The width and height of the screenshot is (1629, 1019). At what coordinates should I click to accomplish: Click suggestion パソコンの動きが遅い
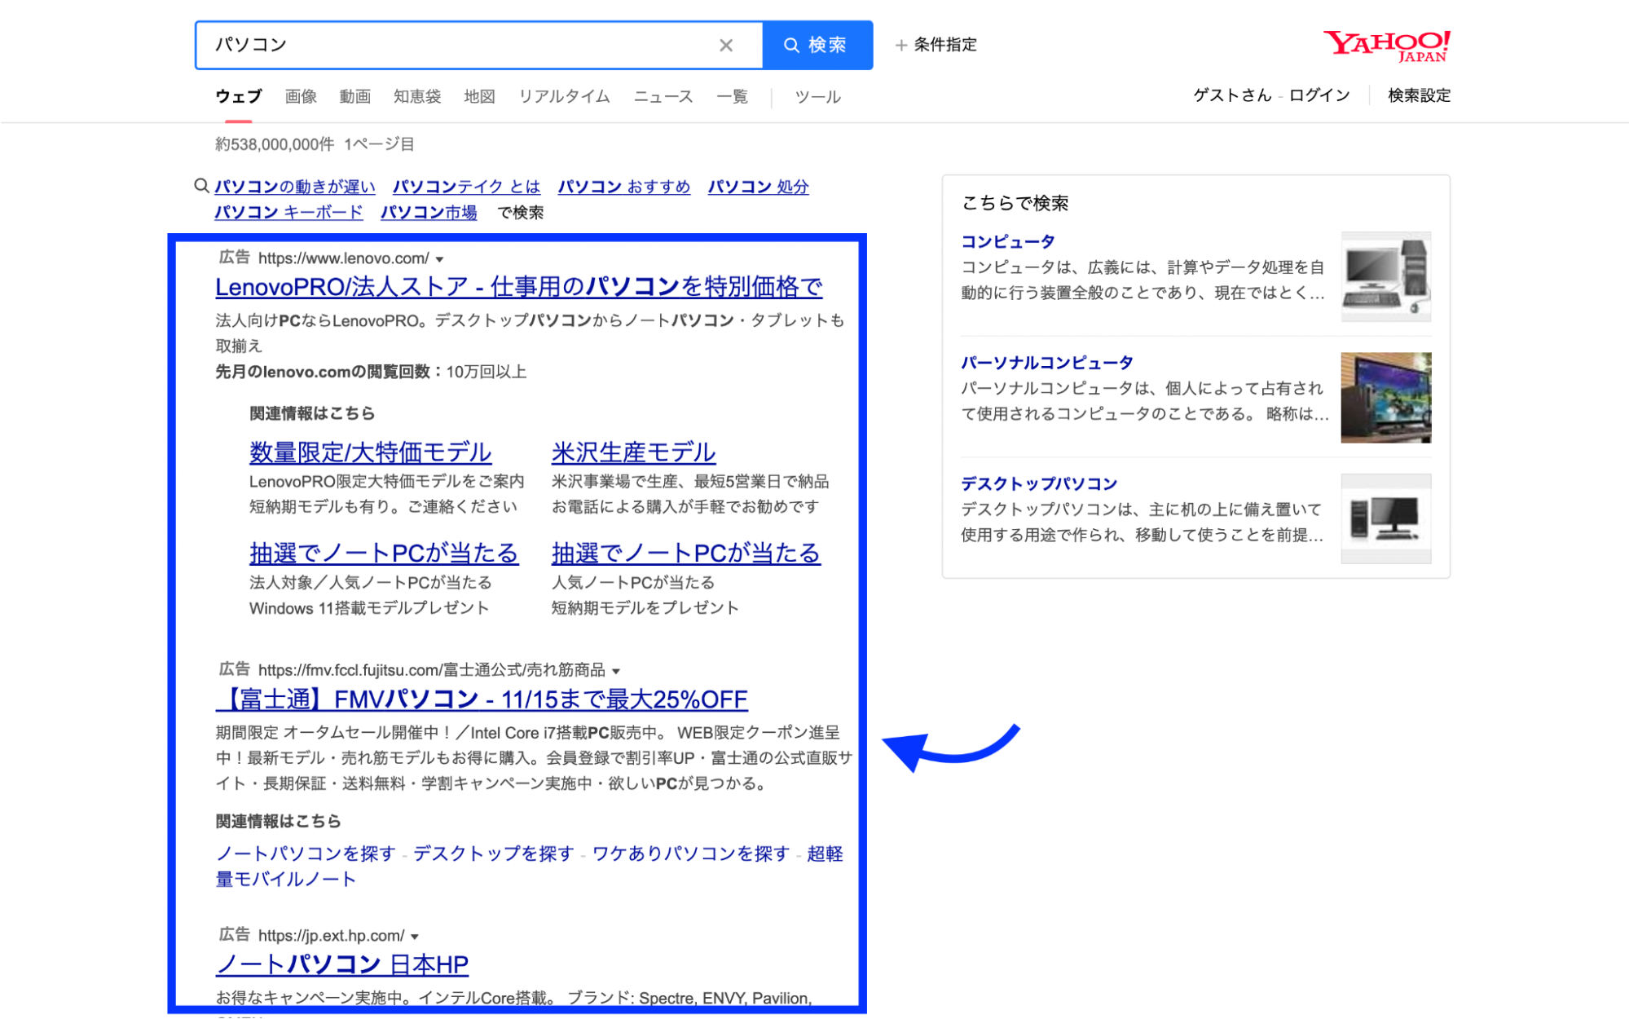click(x=295, y=187)
